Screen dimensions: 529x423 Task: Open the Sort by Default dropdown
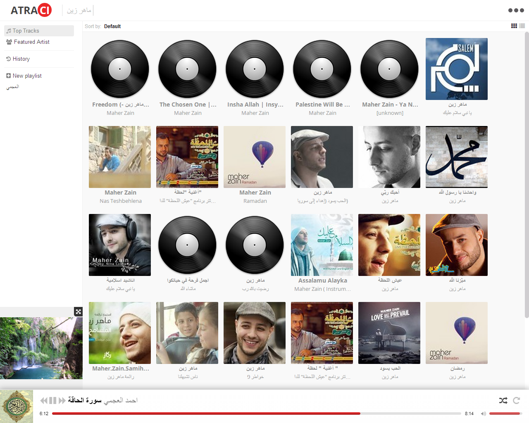point(112,26)
